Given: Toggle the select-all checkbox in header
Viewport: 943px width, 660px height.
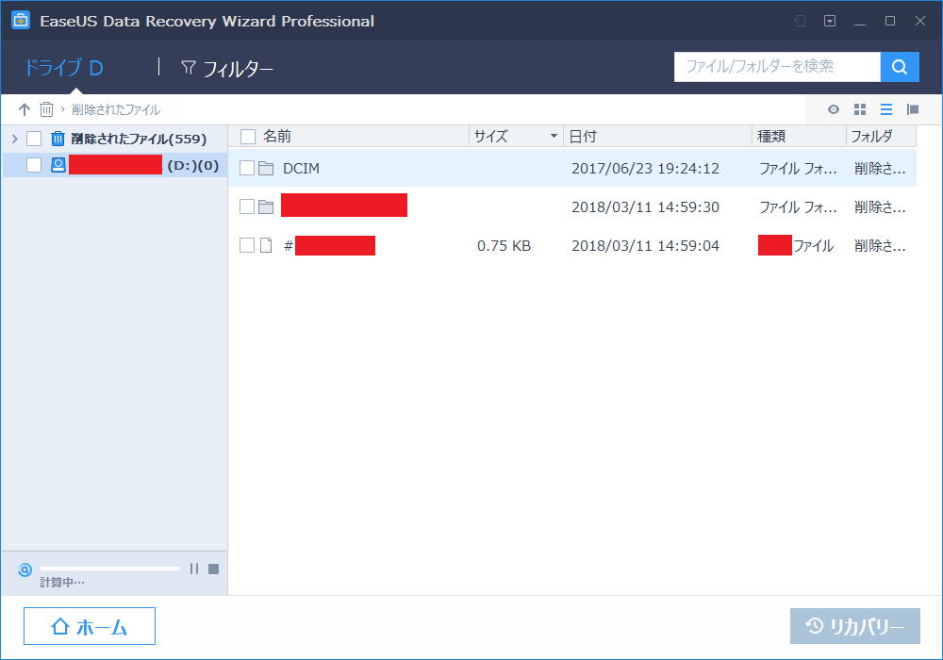Looking at the screenshot, I should pos(248,137).
